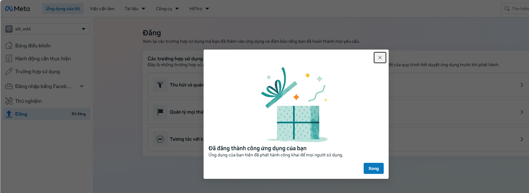Click the Các trường hợp sử dụng heading
This screenshot has height=193, width=529.
click(x=175, y=58)
